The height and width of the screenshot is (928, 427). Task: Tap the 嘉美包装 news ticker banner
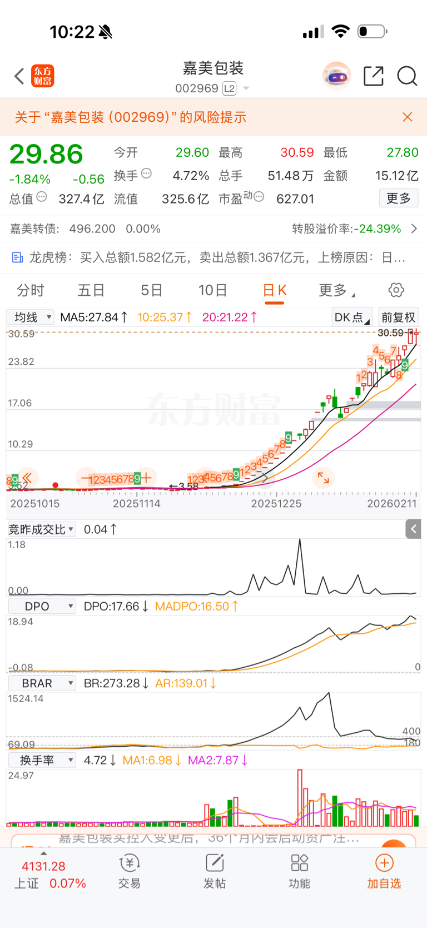tap(213, 838)
